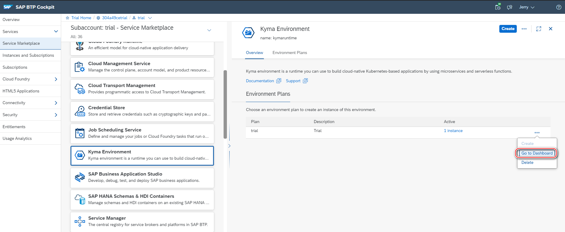Image resolution: width=565 pixels, height=232 pixels.
Task: Click the SAP logo in header
Action: tap(8, 7)
